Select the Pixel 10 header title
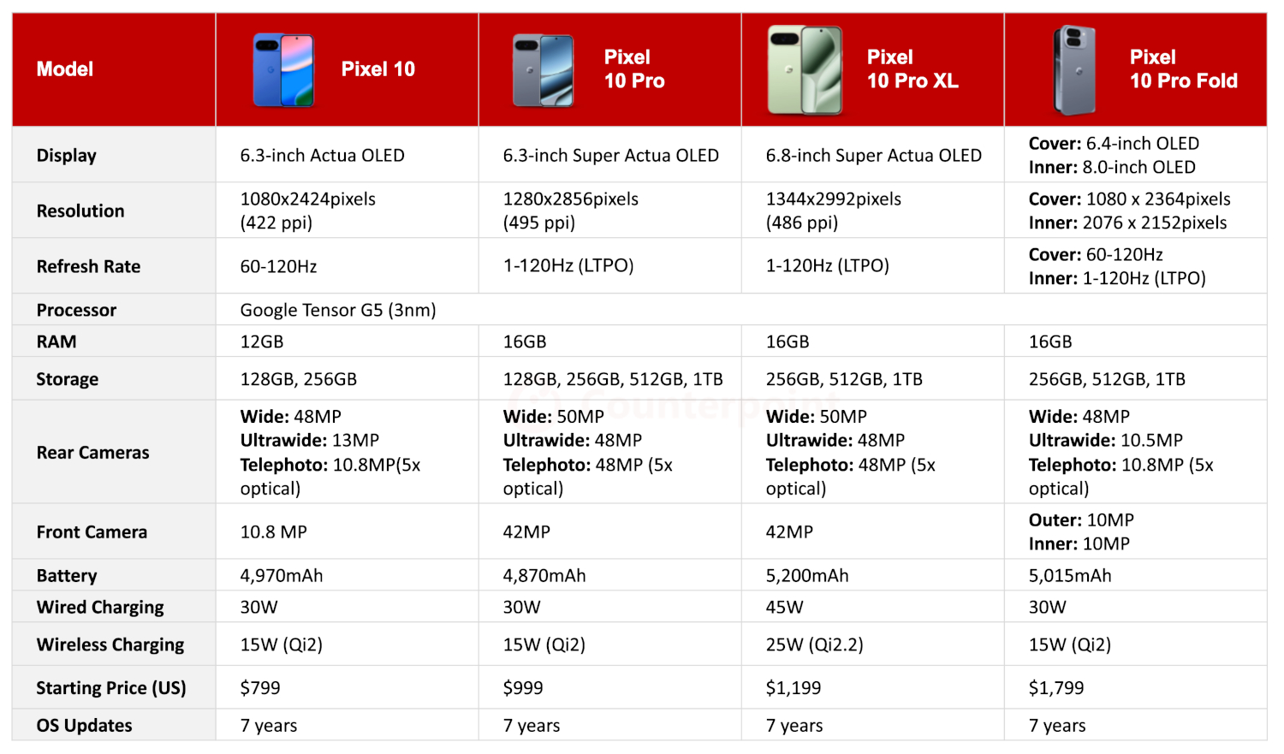 tap(377, 69)
